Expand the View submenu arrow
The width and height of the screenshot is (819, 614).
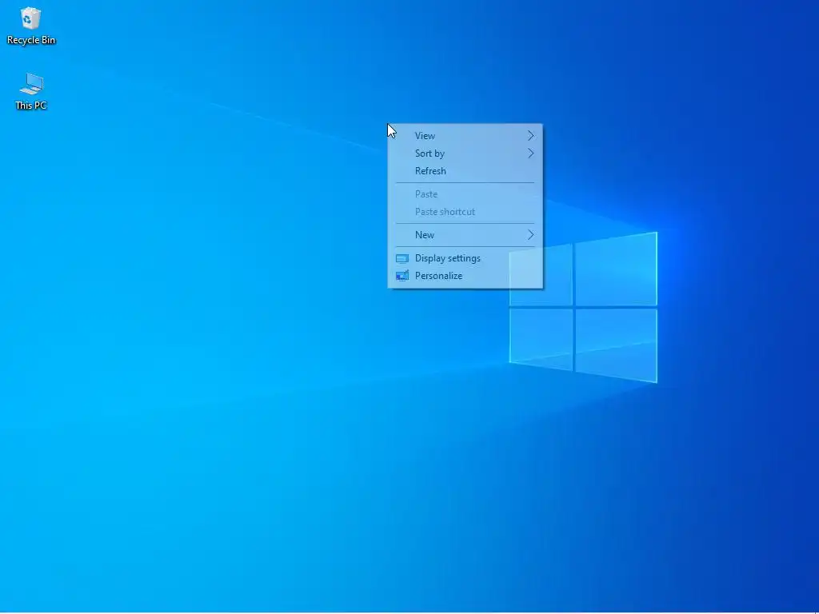click(x=531, y=136)
